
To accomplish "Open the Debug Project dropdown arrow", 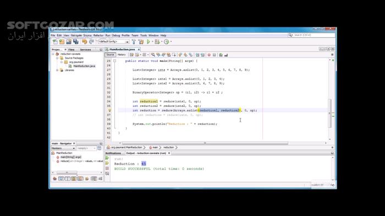I will [162, 42].
